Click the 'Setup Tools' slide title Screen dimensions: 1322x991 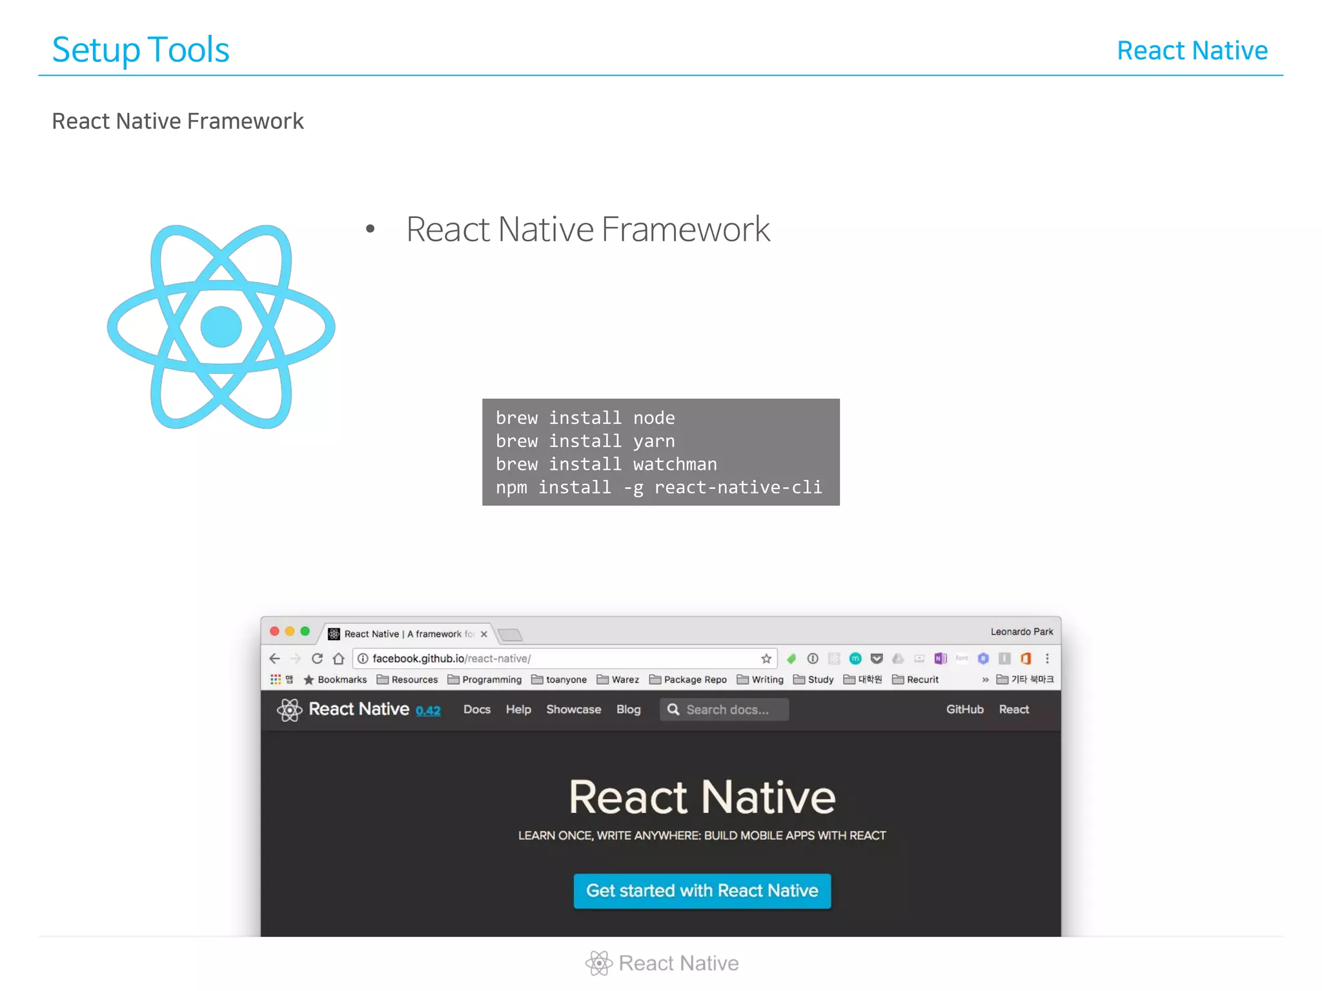(x=141, y=50)
